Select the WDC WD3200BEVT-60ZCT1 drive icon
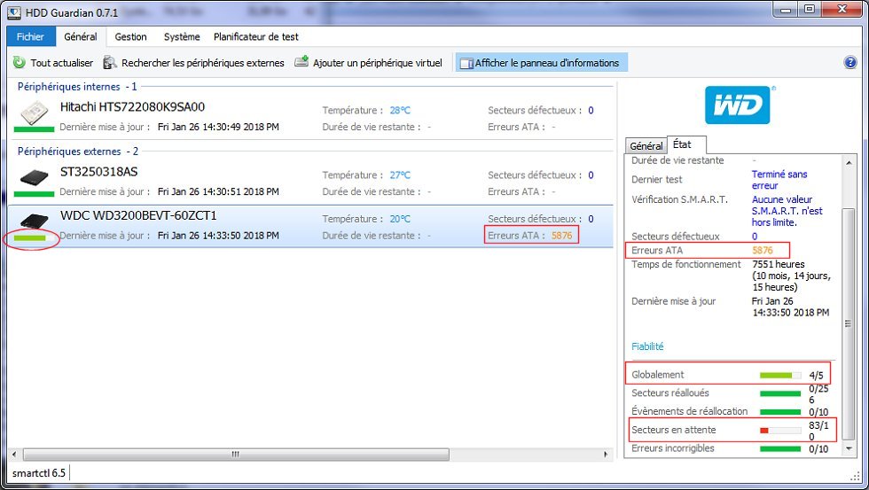Image resolution: width=869 pixels, height=490 pixels. 35,221
